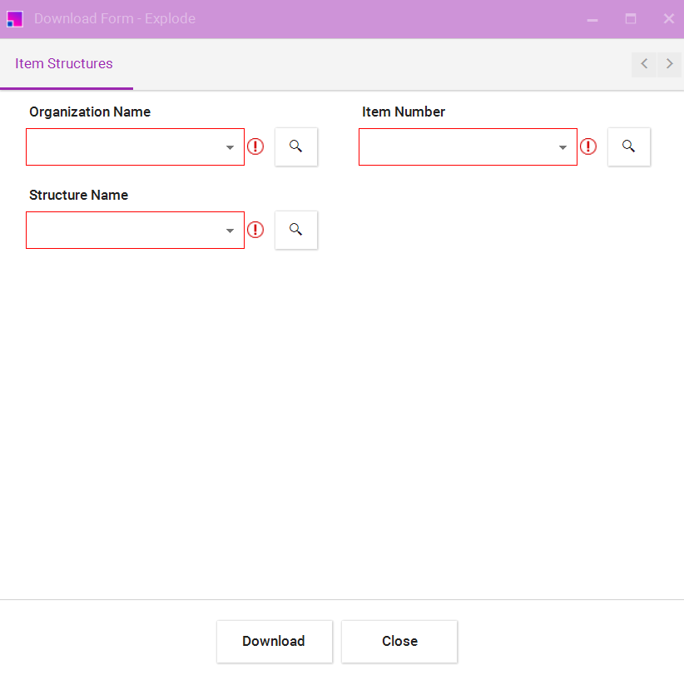Viewport: 684px width, 695px height.
Task: Expand the Structure Name dropdown arrow
Action: (x=230, y=231)
